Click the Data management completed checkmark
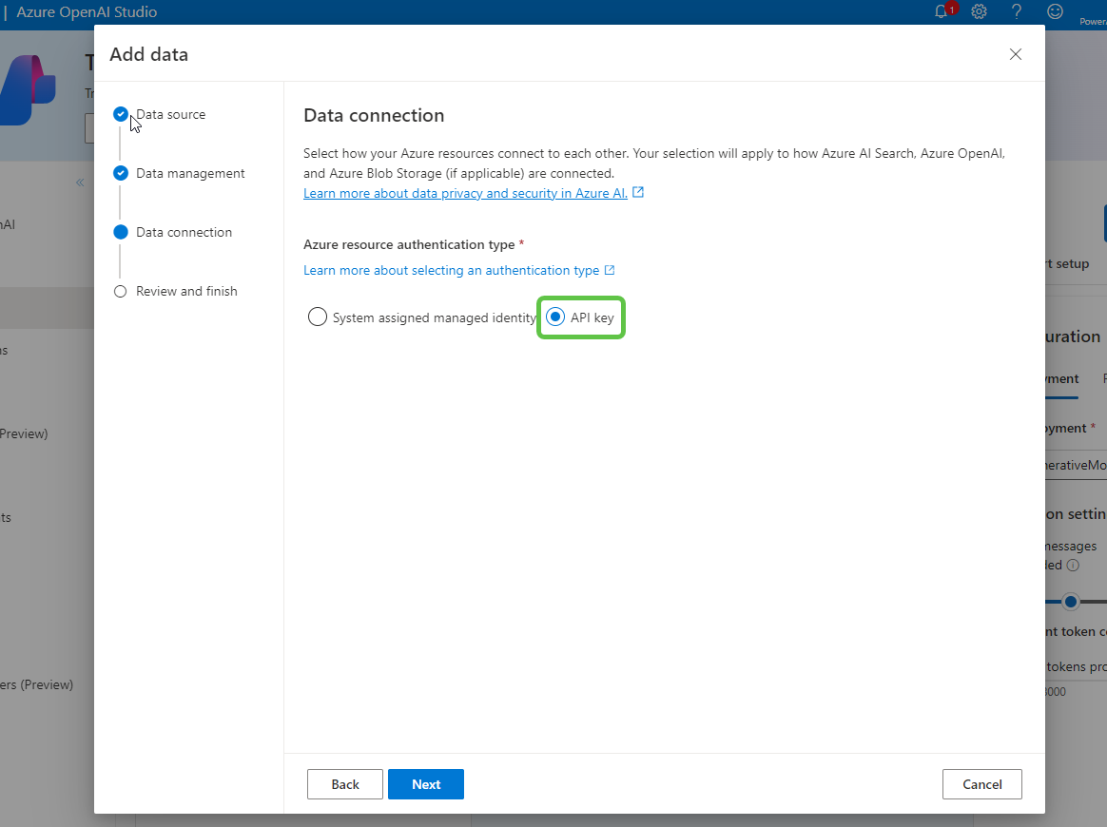This screenshot has height=827, width=1107. (x=120, y=172)
